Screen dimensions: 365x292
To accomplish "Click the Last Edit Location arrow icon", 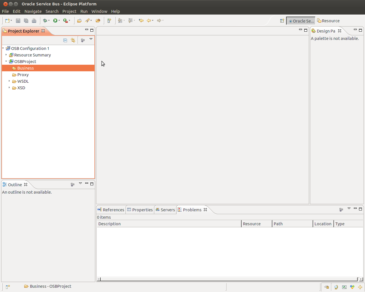I will point(141,21).
